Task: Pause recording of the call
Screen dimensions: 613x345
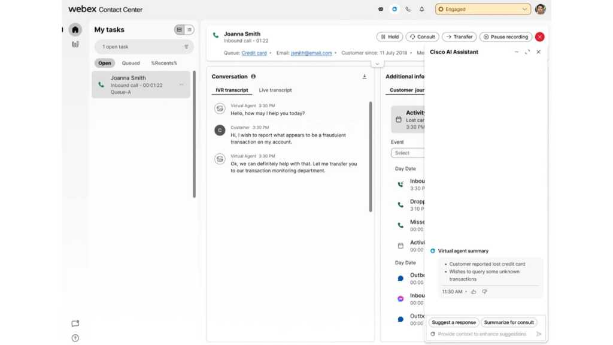Action: pos(505,37)
